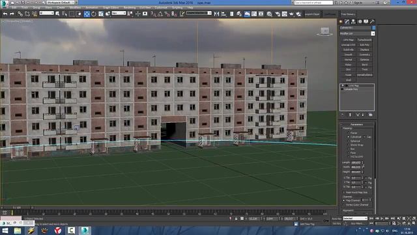417x235 pixels.
Task: Click the Redo arrow in main toolbar
Action: 12,14
